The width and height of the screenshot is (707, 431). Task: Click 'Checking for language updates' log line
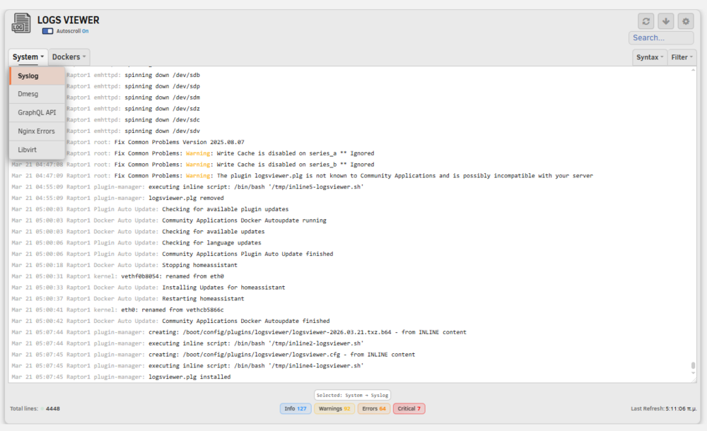[x=136, y=242]
